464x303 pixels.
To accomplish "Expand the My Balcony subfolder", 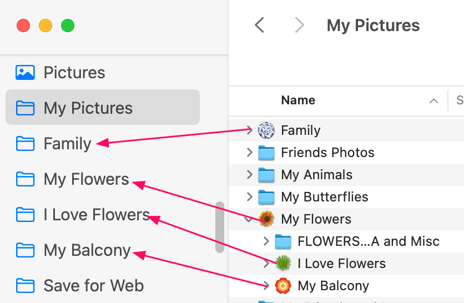I will (266, 286).
